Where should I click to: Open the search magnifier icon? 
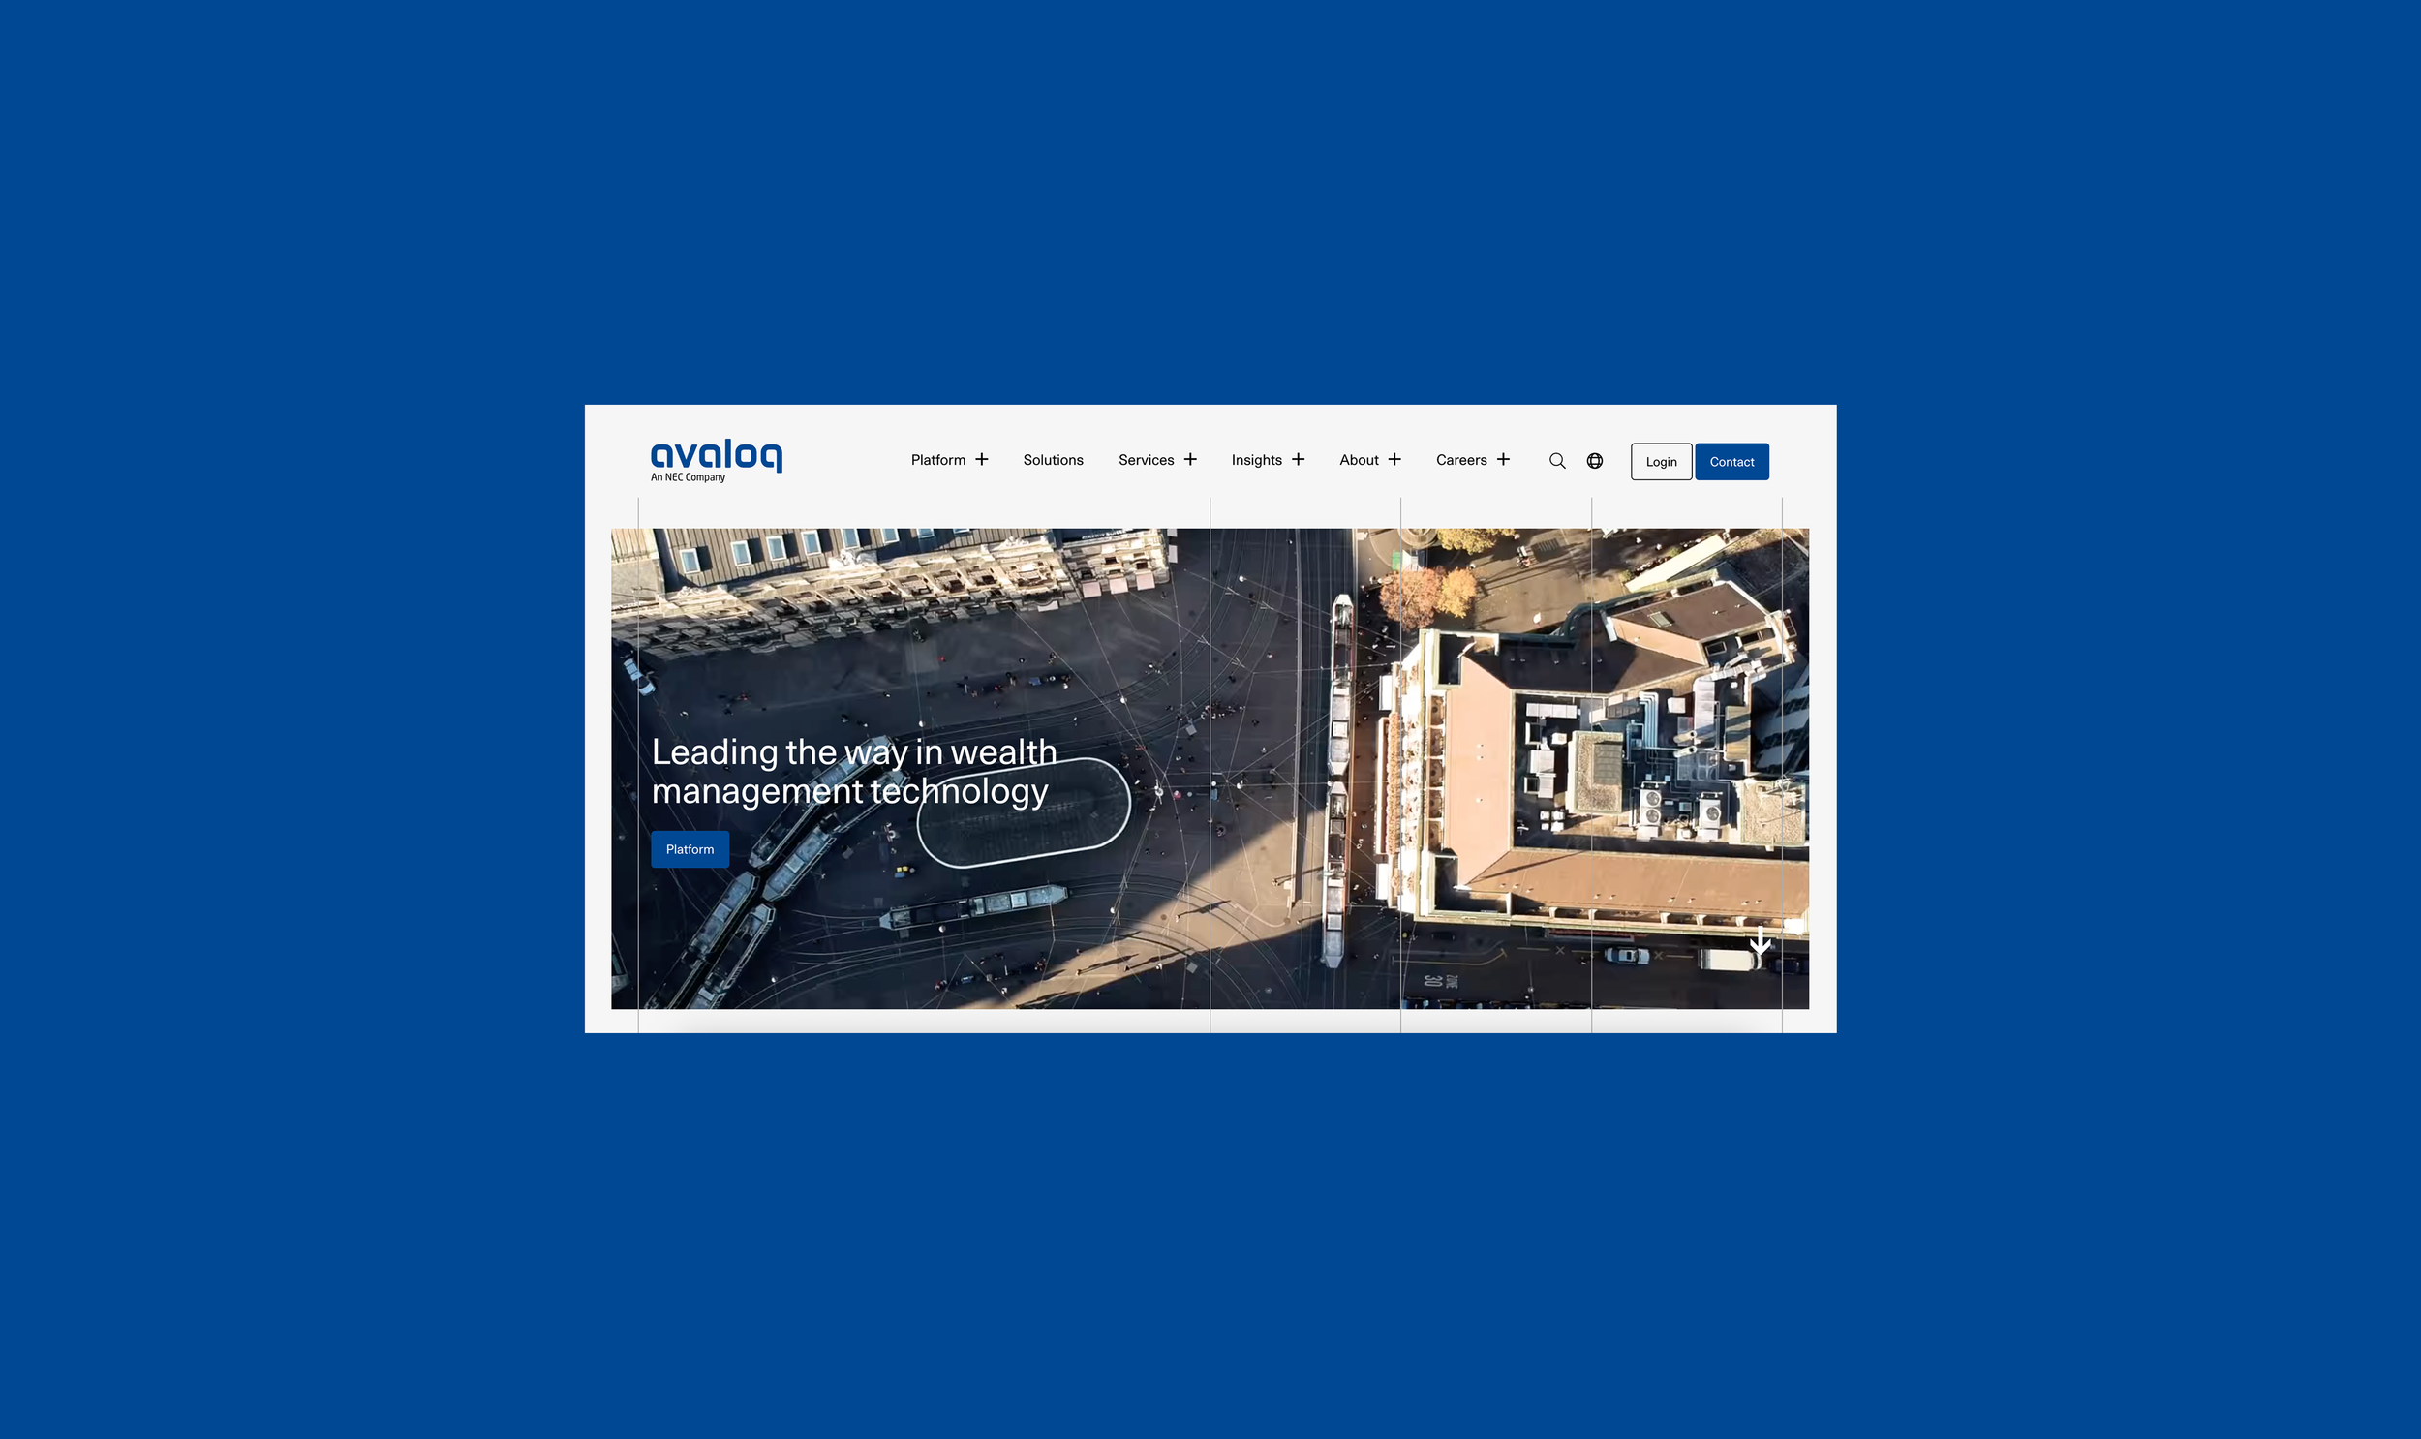(x=1557, y=461)
